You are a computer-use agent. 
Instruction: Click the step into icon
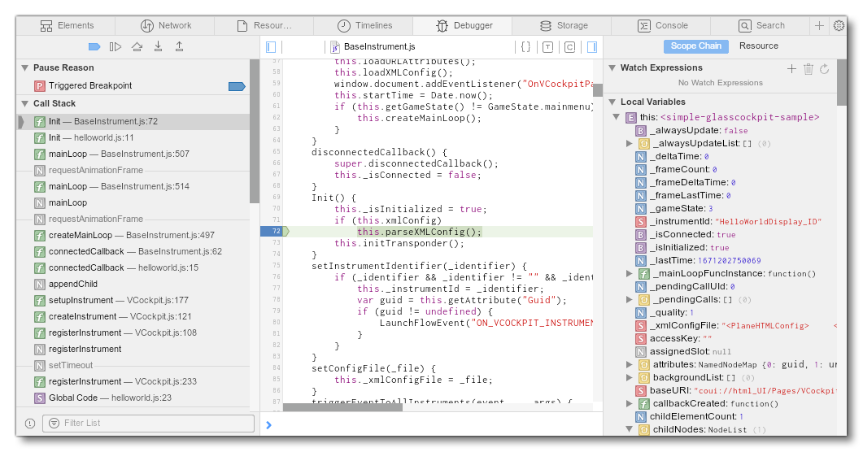click(x=158, y=46)
